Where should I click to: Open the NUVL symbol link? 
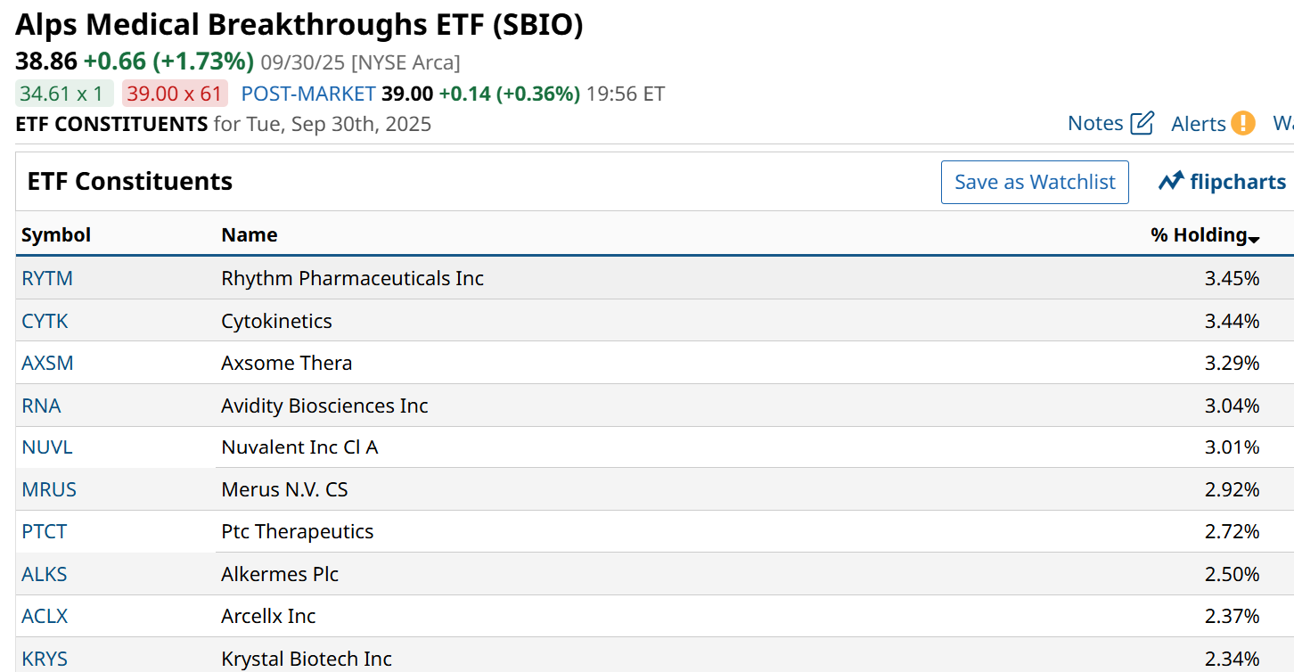click(47, 447)
